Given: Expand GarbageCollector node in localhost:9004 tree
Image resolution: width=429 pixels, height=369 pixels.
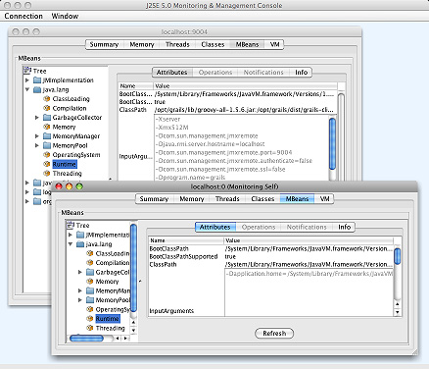Looking at the screenshot, I should pos(37,118).
